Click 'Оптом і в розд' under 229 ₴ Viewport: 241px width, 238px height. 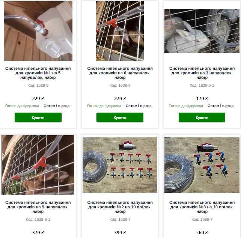[x=57, y=106]
